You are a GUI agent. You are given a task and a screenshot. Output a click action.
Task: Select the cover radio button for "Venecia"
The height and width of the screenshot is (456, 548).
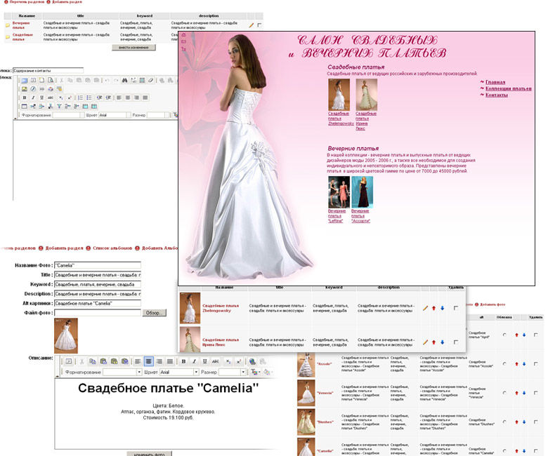(x=503, y=393)
